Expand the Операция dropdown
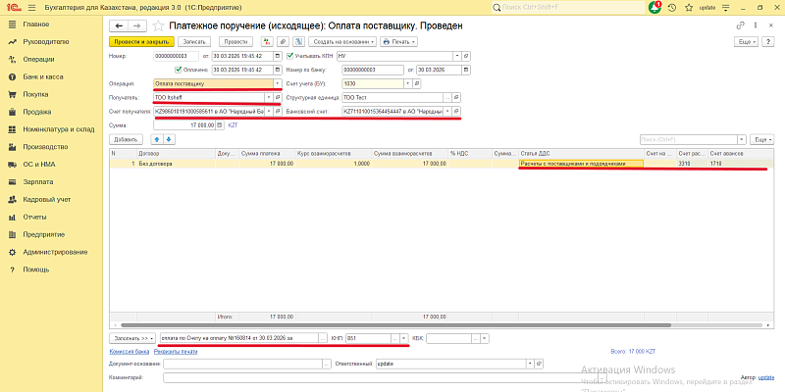 pos(278,83)
